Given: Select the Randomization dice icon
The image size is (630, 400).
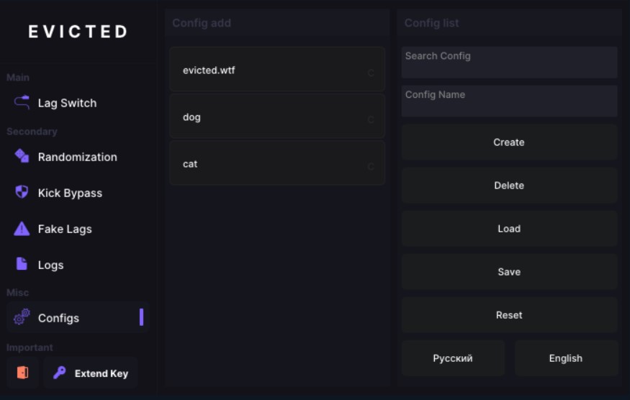Looking at the screenshot, I should click(22, 156).
